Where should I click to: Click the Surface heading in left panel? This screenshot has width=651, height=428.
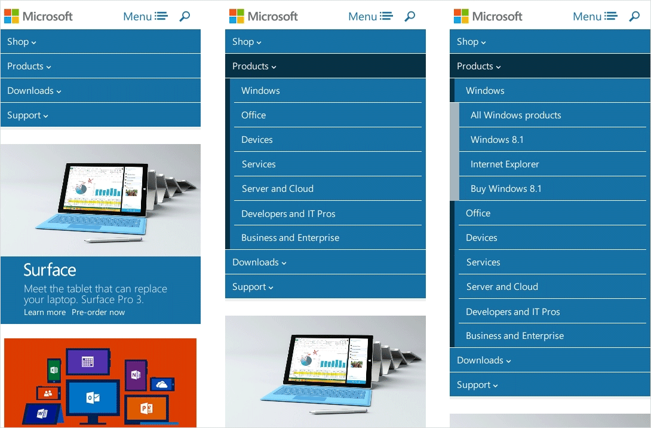click(50, 270)
